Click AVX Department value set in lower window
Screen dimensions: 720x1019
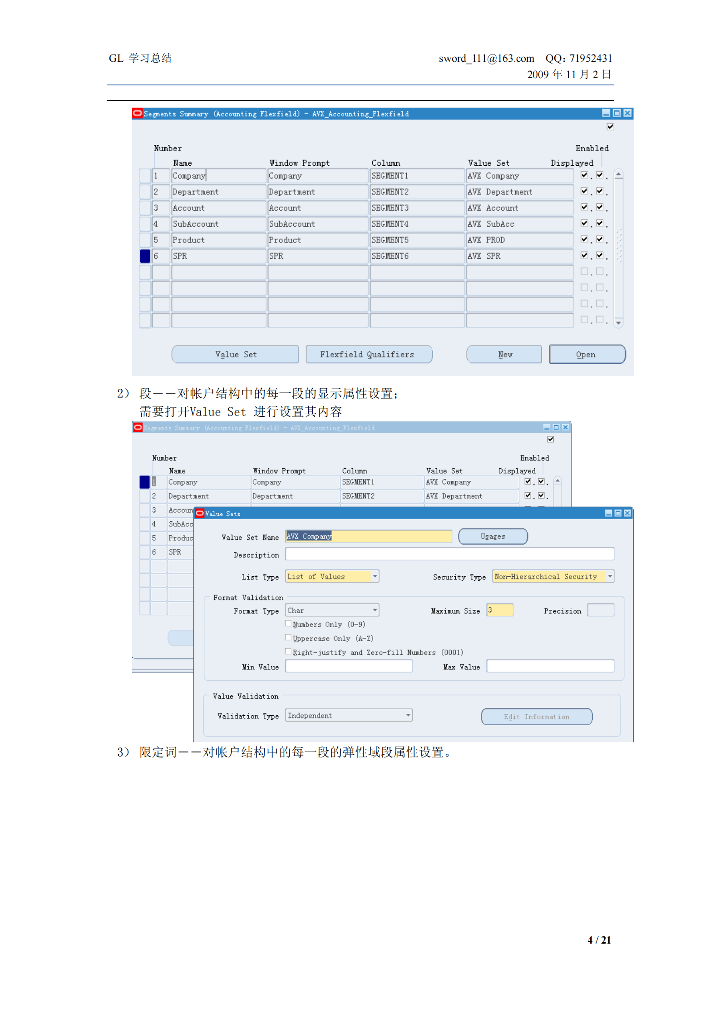(472, 496)
